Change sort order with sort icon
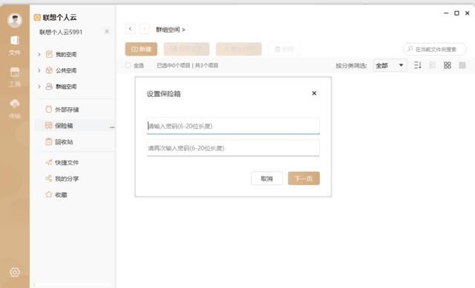This screenshot has width=475, height=288. pos(417,65)
